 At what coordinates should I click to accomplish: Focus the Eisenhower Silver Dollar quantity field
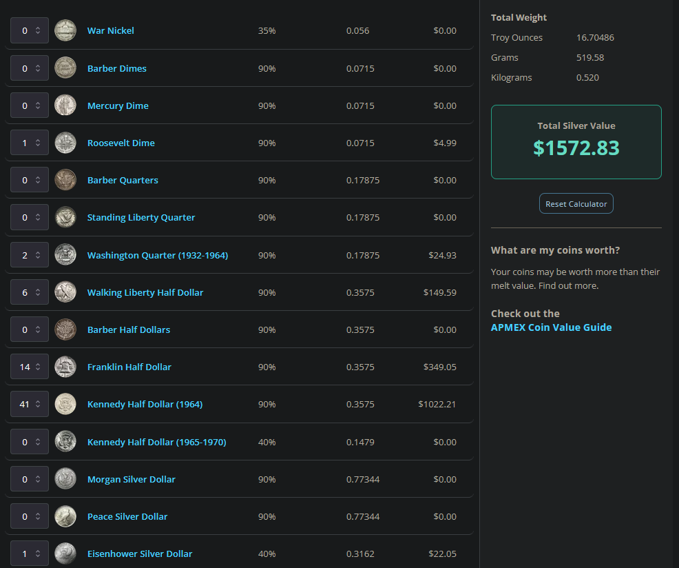tap(29, 554)
